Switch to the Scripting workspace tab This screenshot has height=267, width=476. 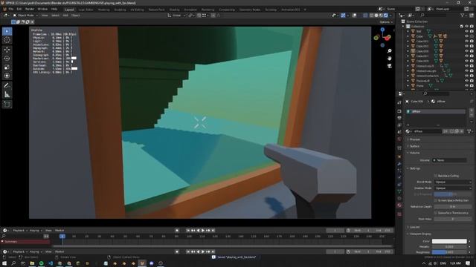(271, 10)
